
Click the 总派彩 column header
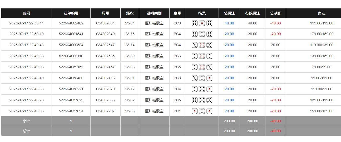(x=275, y=13)
